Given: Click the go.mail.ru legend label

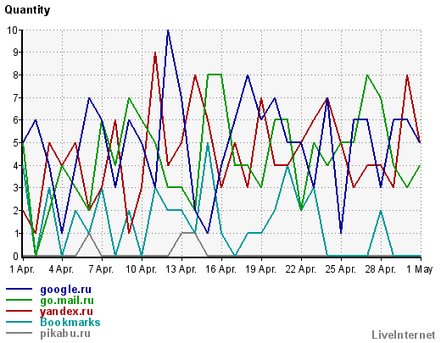Looking at the screenshot, I should pos(67,301).
